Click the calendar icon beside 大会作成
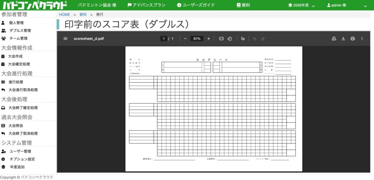The height and width of the screenshot is (180, 374). tap(3, 57)
